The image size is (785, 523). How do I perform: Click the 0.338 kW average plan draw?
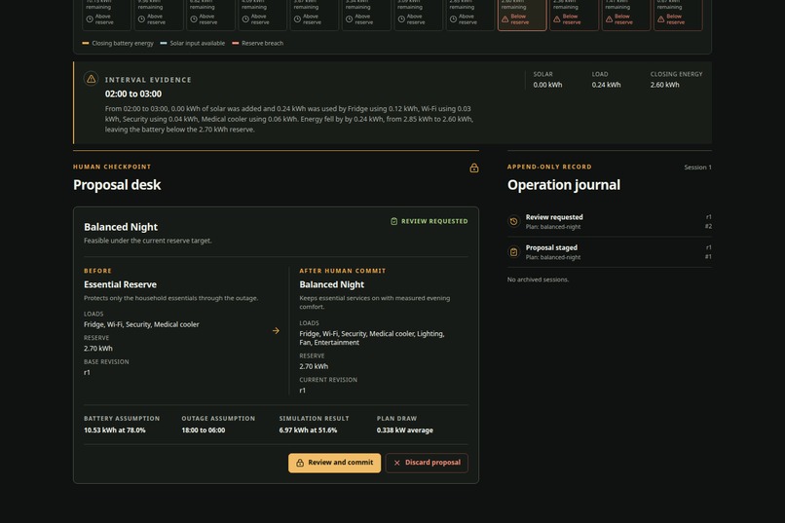point(404,430)
